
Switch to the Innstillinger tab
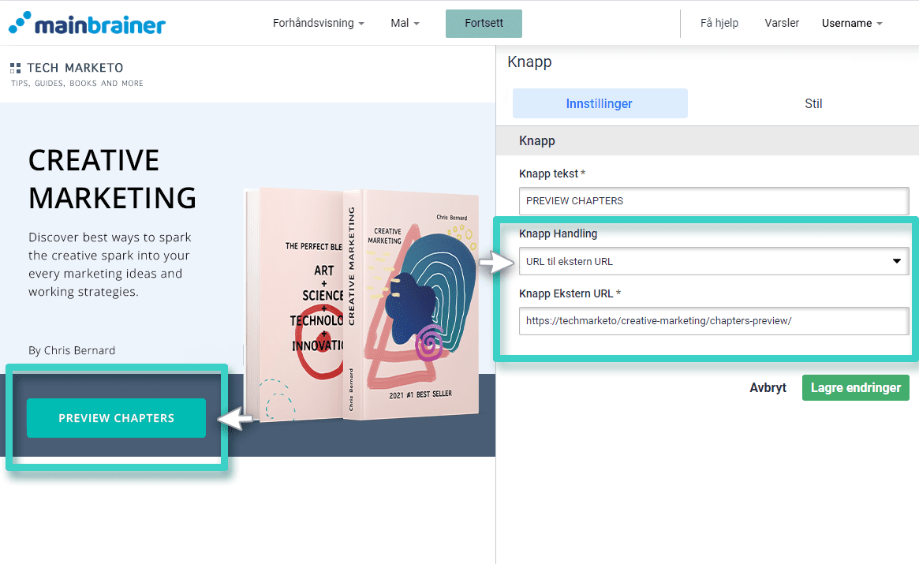pos(600,103)
